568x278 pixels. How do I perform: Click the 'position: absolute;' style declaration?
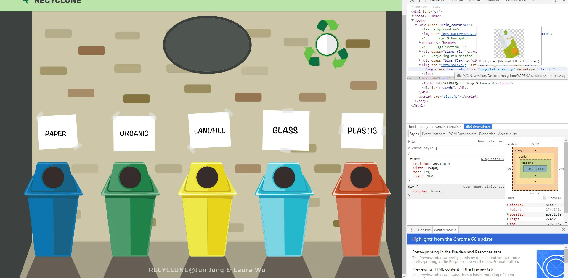432,164
